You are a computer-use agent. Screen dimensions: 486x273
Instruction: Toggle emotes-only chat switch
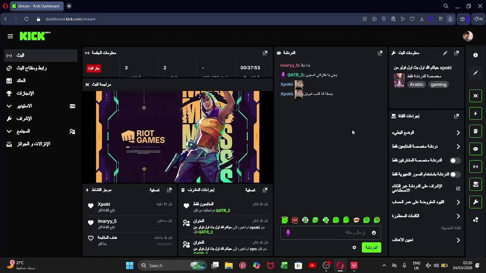[x=455, y=174]
